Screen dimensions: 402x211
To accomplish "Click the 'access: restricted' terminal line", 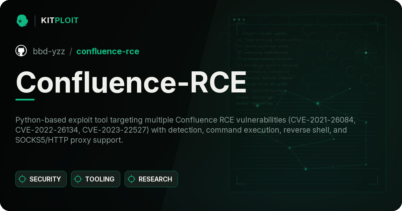I will [x=254, y=97].
